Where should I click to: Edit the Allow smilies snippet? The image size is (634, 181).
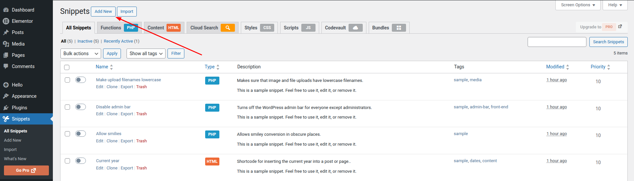coord(100,141)
